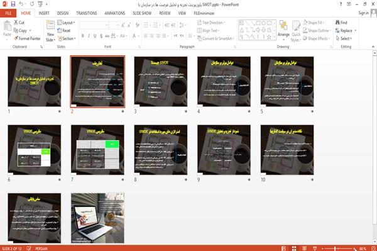Open spell check icon in status bar

point(29,248)
